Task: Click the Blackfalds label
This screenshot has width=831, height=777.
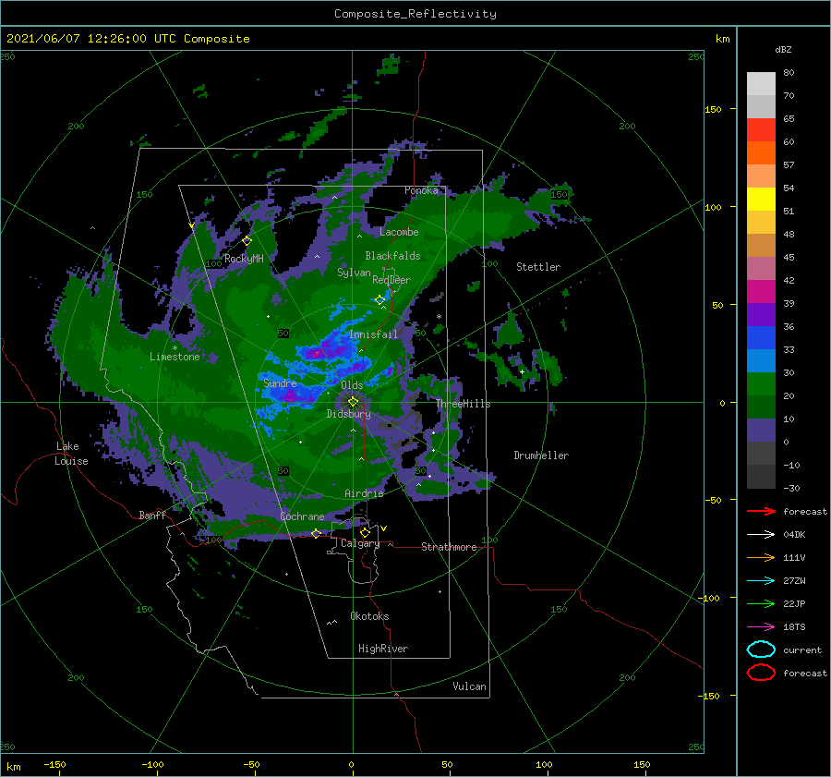Action: pos(392,256)
